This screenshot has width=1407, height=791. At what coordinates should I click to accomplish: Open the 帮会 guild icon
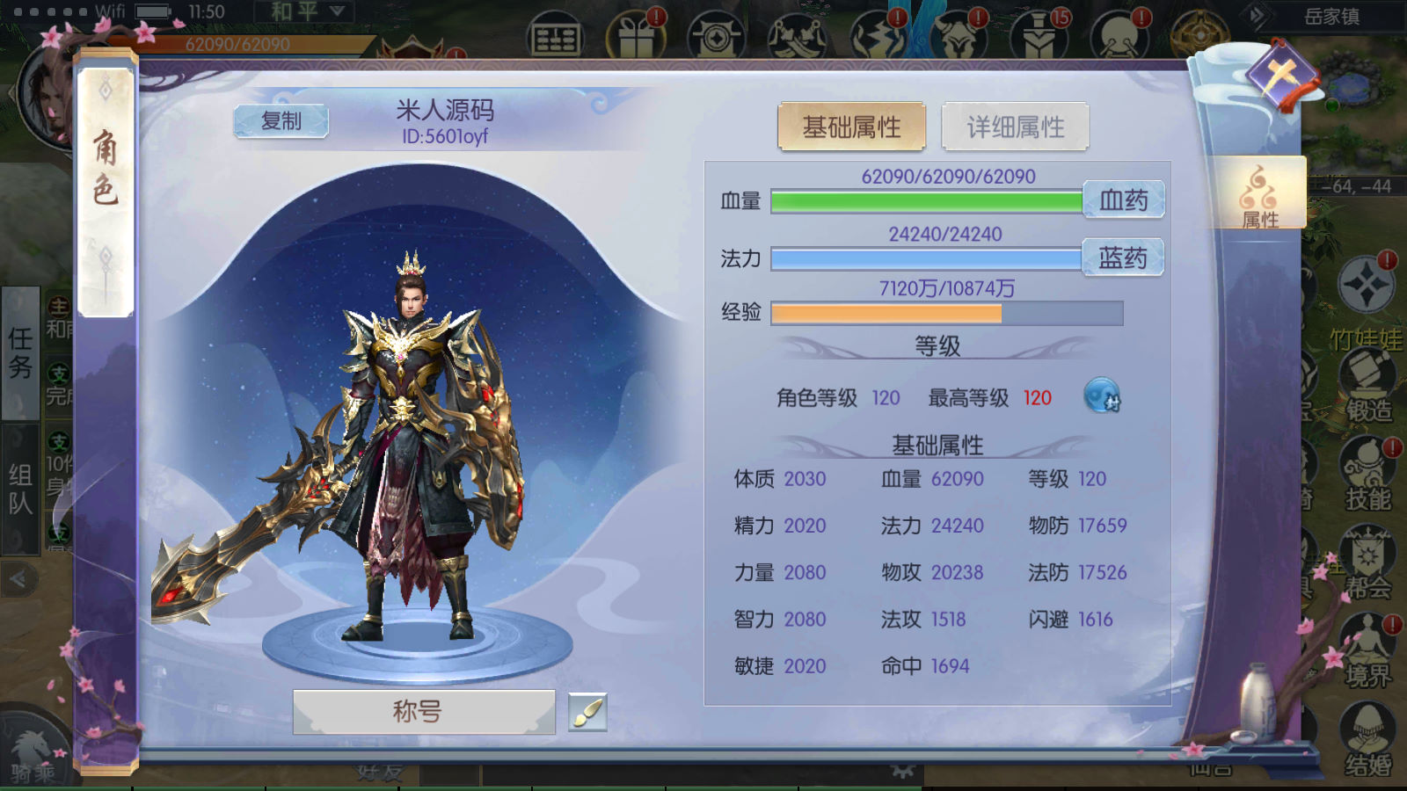[x=1367, y=564]
